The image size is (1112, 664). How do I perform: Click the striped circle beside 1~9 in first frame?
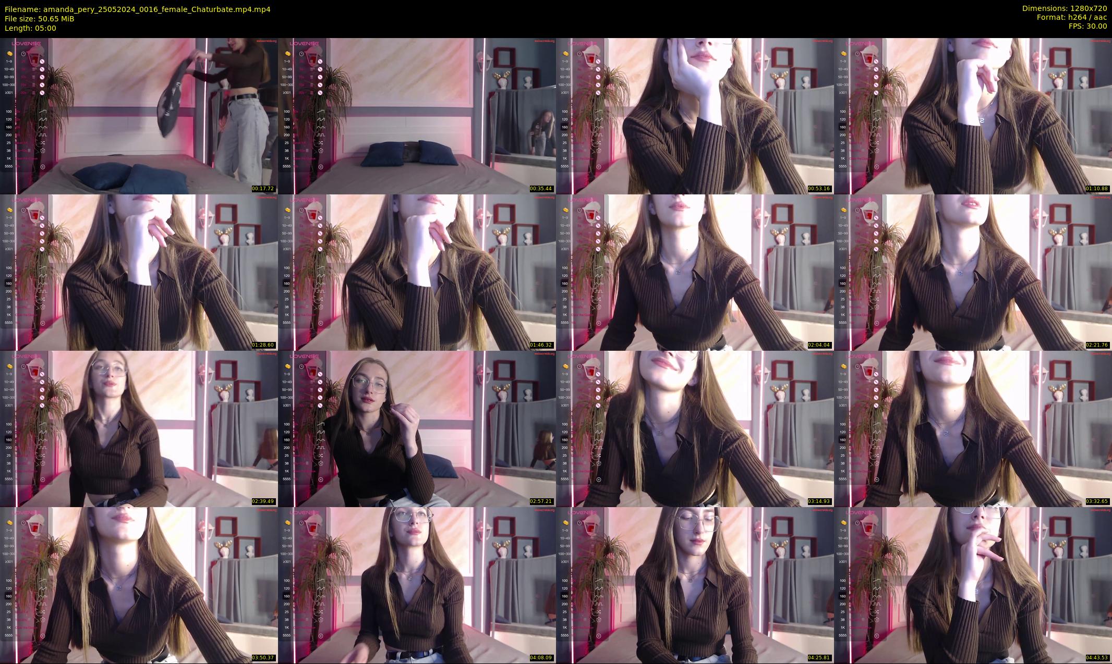(42, 62)
